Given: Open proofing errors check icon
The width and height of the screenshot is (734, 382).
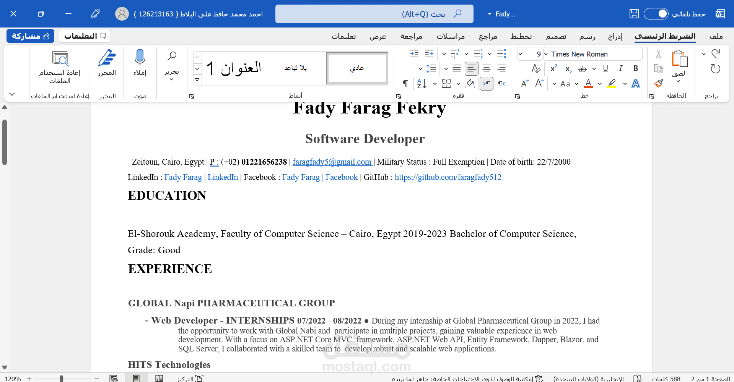Looking at the screenshot, I should point(637,378).
